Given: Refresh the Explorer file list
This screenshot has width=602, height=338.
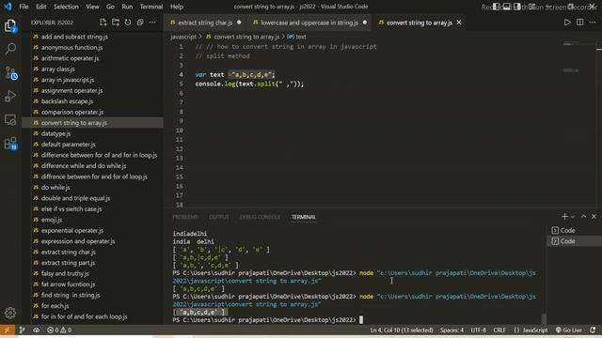Looking at the screenshot, I should (x=128, y=23).
